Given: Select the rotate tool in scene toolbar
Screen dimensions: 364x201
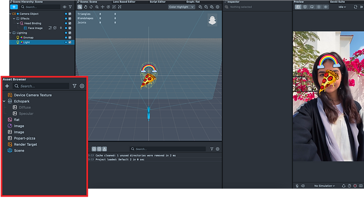Looking at the screenshot, I should [91, 7].
